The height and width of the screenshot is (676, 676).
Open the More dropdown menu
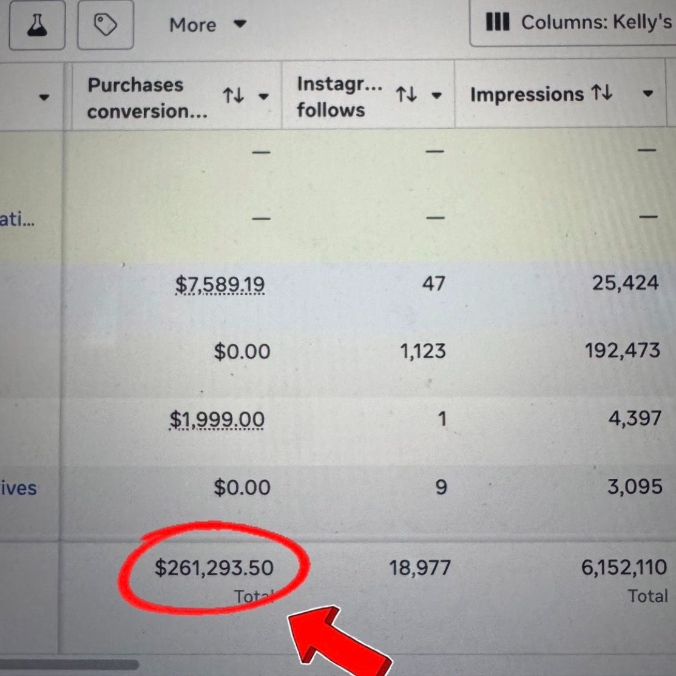[x=208, y=25]
